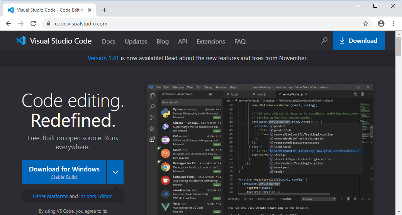The width and height of the screenshot is (402, 215).
Task: Open the API navigation item
Action: point(183,42)
